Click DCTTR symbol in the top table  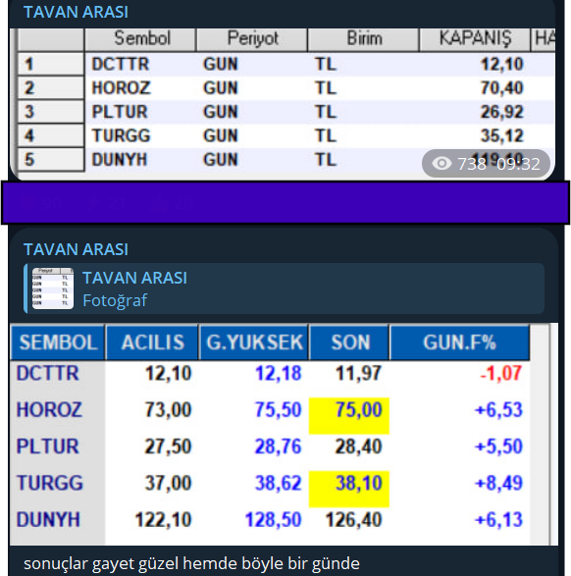coord(121,65)
